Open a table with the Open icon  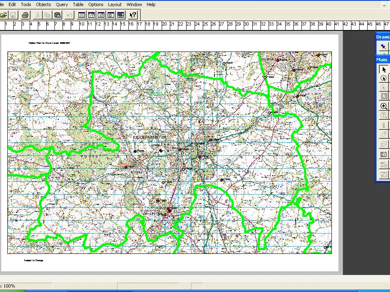click(4, 15)
